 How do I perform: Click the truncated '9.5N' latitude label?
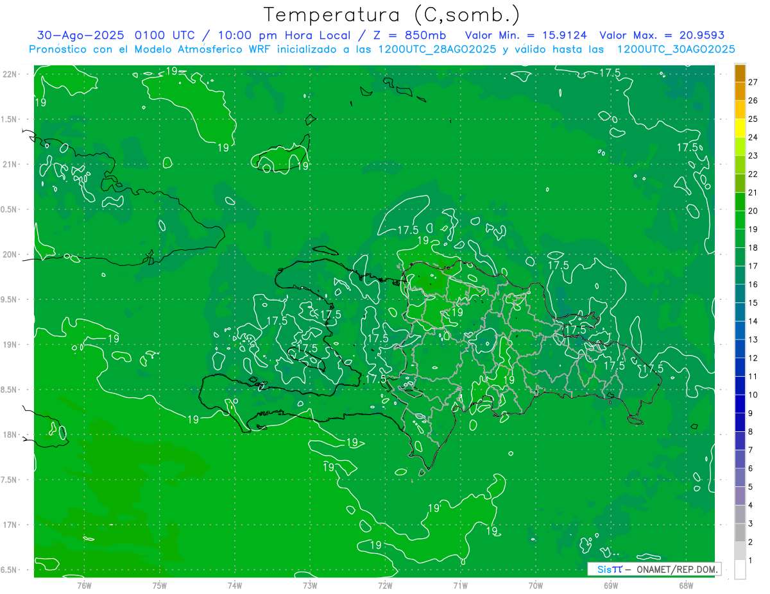coord(10,299)
